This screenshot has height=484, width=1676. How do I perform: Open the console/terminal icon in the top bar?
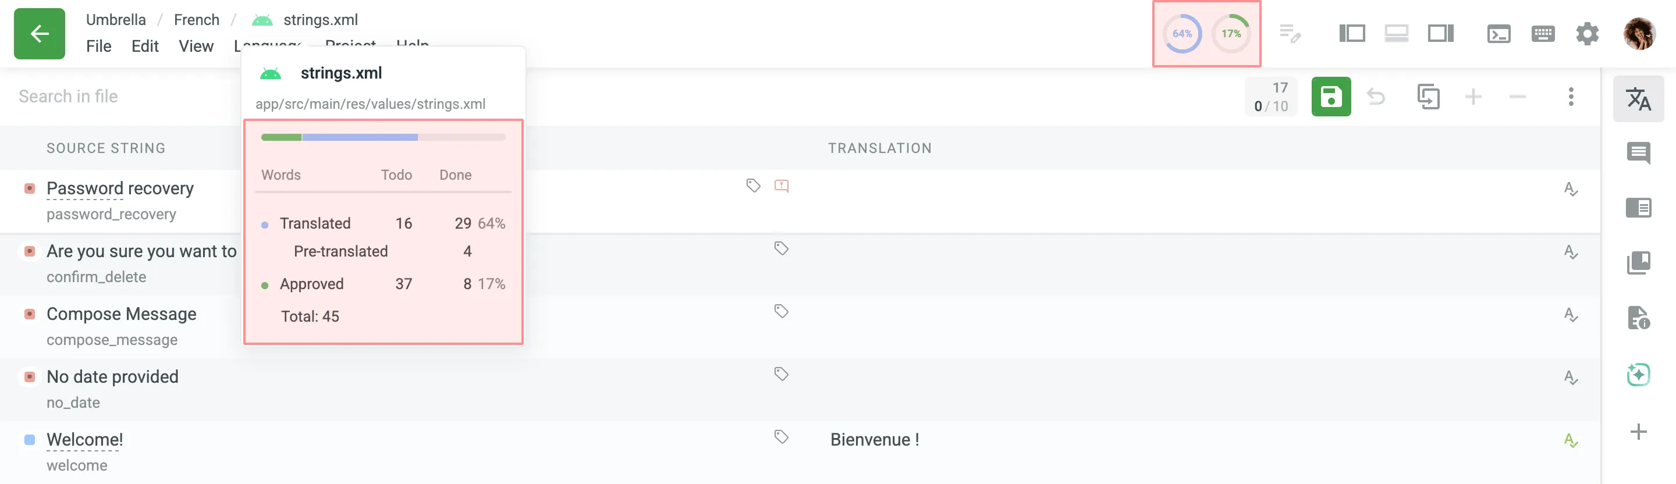click(1499, 33)
